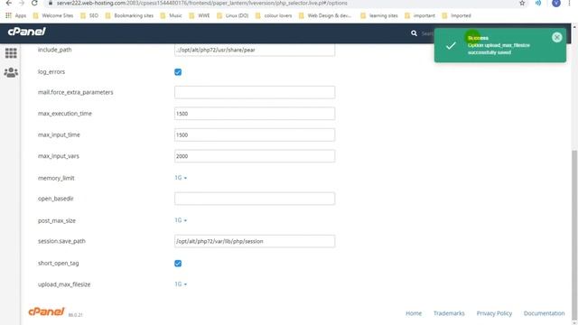
Task: Click the upload_max_filesize label
Action: [x=64, y=284]
